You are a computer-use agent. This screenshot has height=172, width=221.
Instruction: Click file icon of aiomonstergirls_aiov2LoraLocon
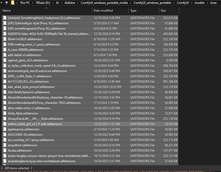[x=5, y=71]
